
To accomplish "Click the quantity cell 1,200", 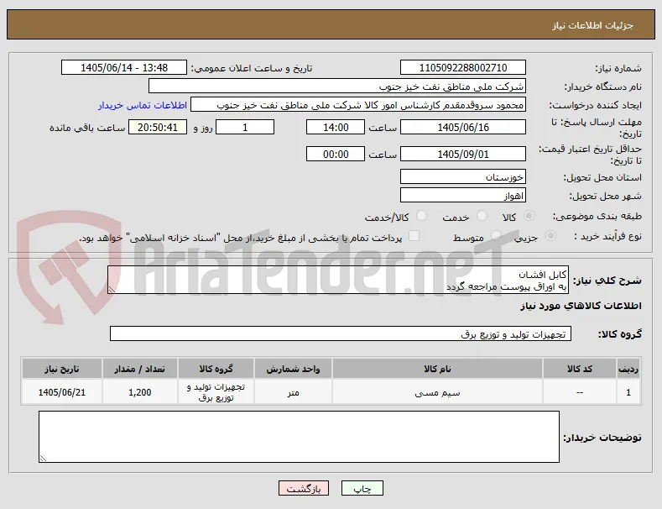I will (140, 392).
